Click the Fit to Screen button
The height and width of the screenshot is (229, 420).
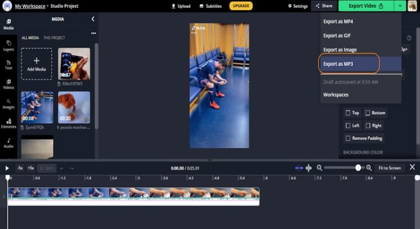[390, 168]
